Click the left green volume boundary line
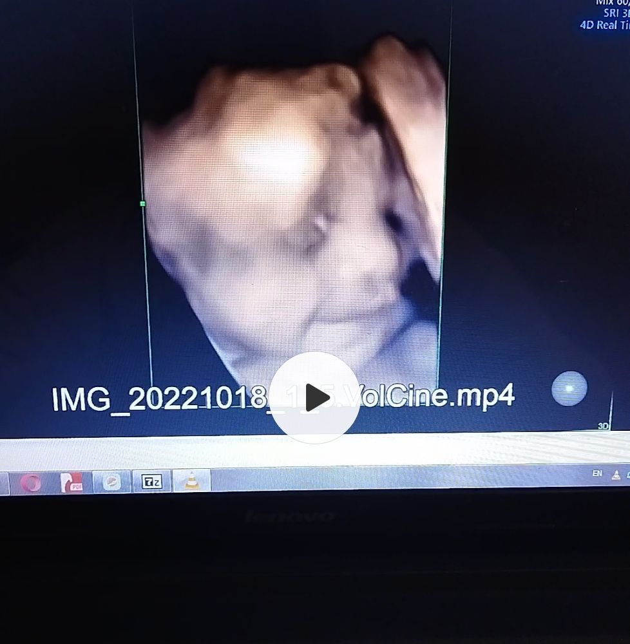The width and height of the screenshot is (630, 644). click(147, 290)
